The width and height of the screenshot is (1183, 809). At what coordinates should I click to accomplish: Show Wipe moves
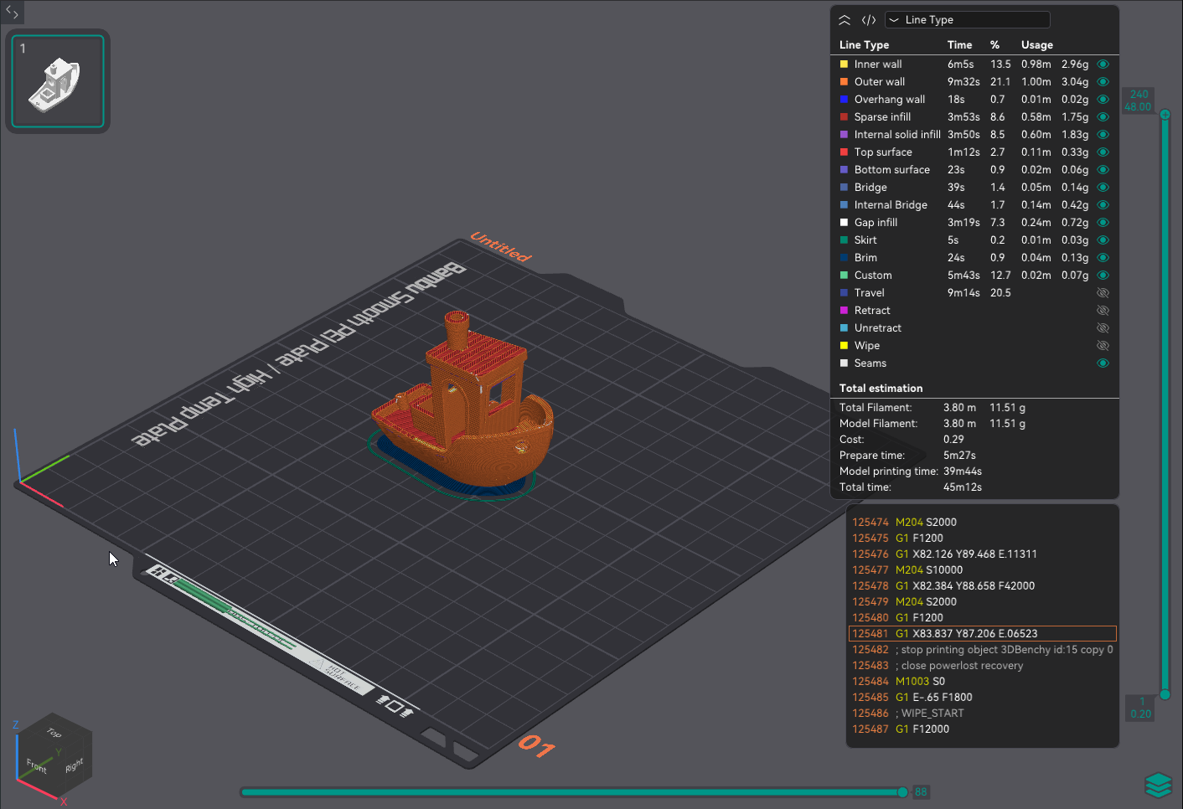(1103, 346)
